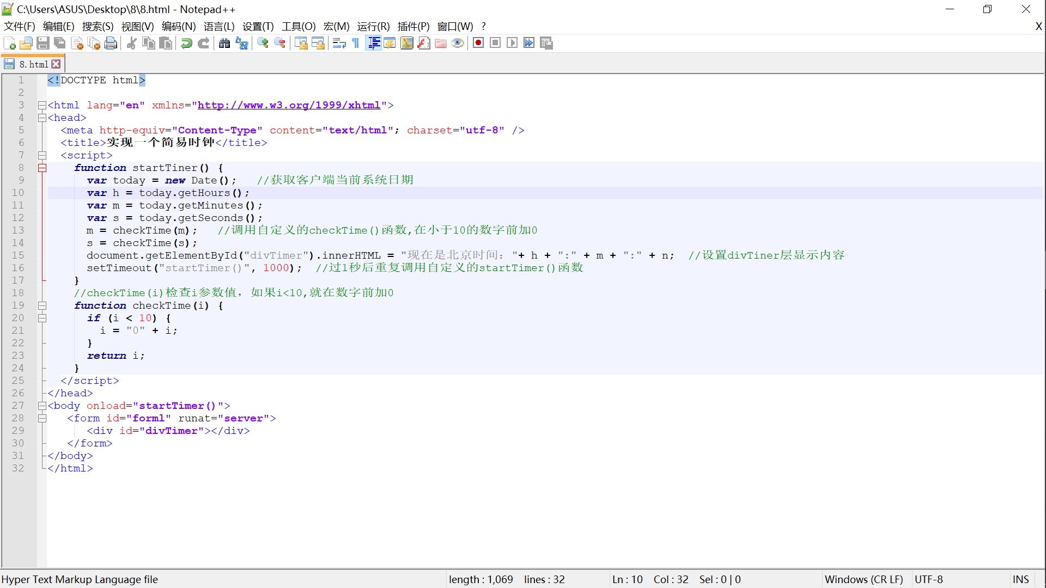Toggle the indent guide icon
This screenshot has height=588, width=1046.
tap(374, 44)
